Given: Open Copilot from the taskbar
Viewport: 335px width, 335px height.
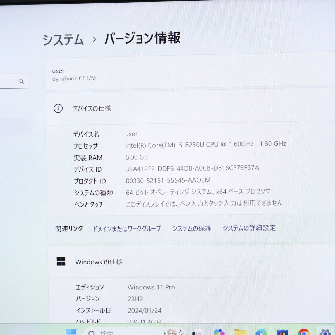Looking at the screenshot, I should pos(219,332).
